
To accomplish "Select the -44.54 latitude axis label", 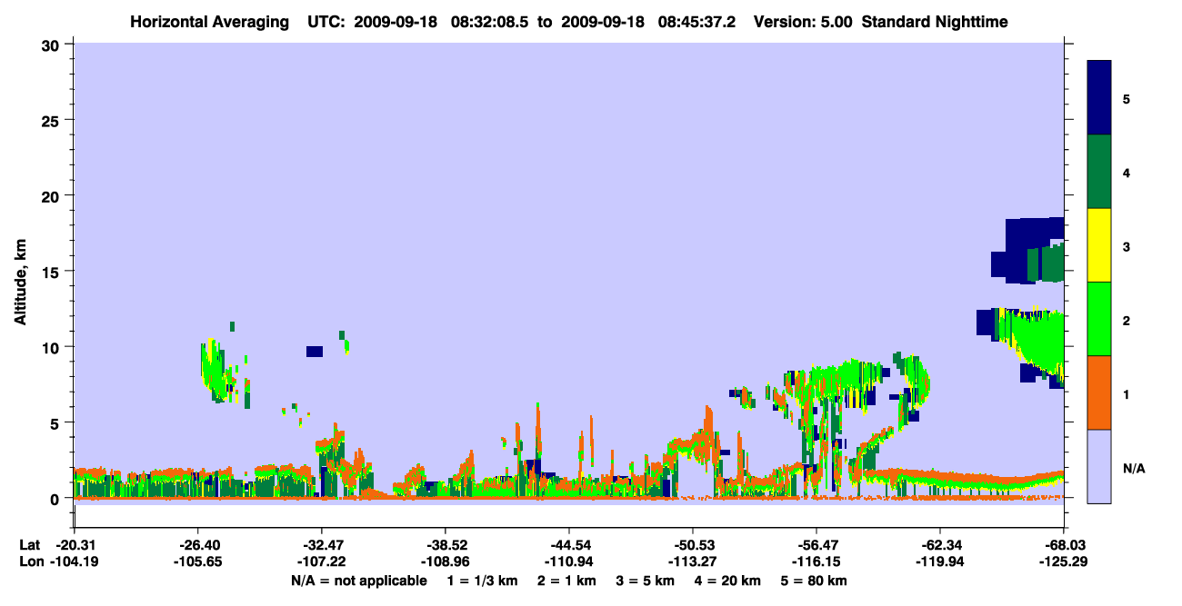I will 568,545.
